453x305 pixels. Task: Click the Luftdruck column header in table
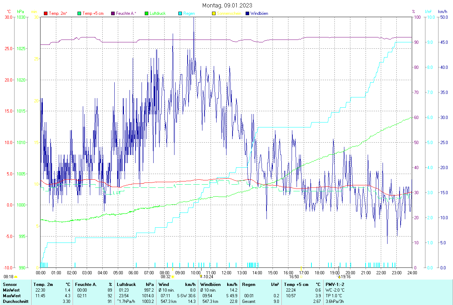[126, 285]
